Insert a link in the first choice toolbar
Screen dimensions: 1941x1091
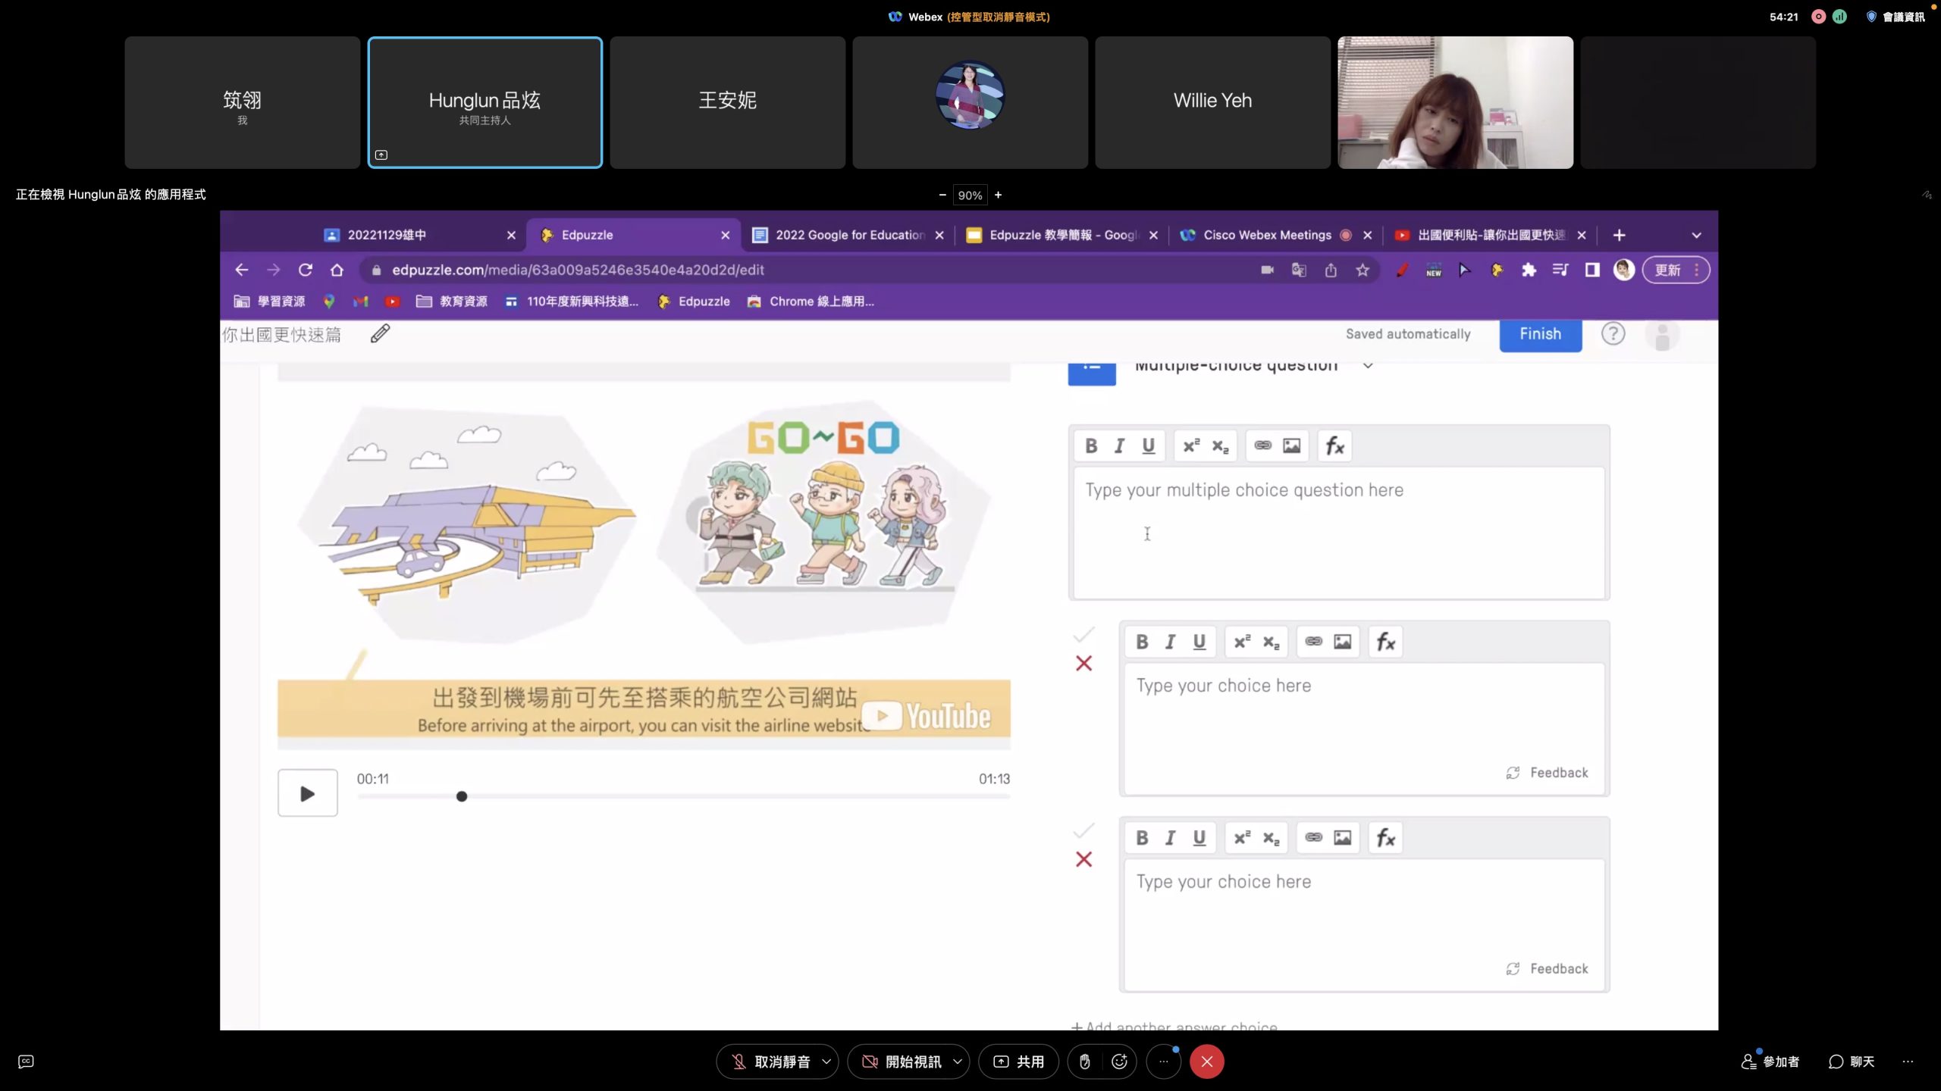(1313, 642)
